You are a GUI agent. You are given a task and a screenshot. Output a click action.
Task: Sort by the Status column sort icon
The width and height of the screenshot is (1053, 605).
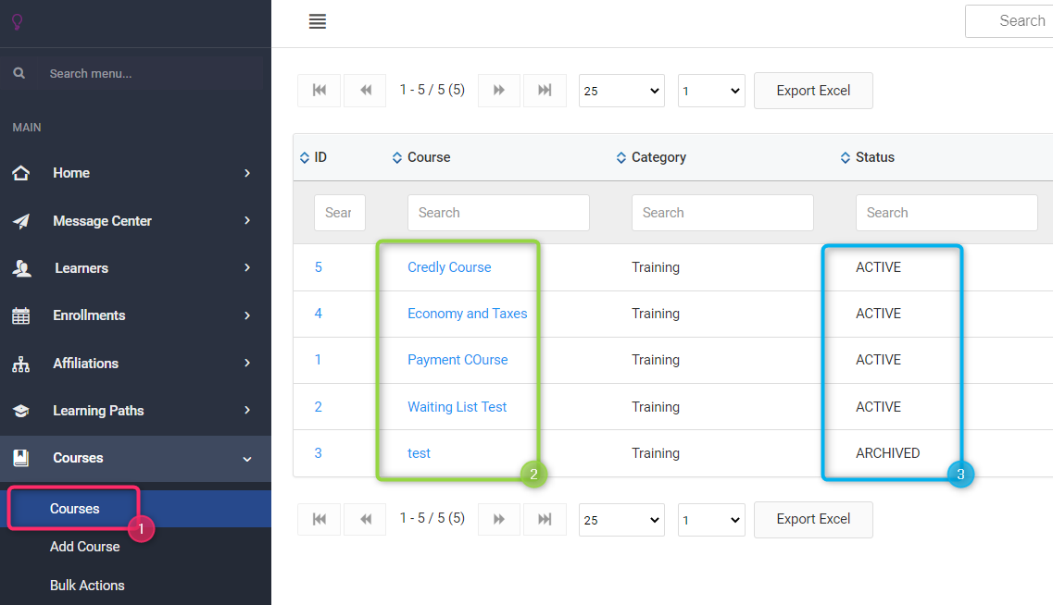tap(845, 158)
